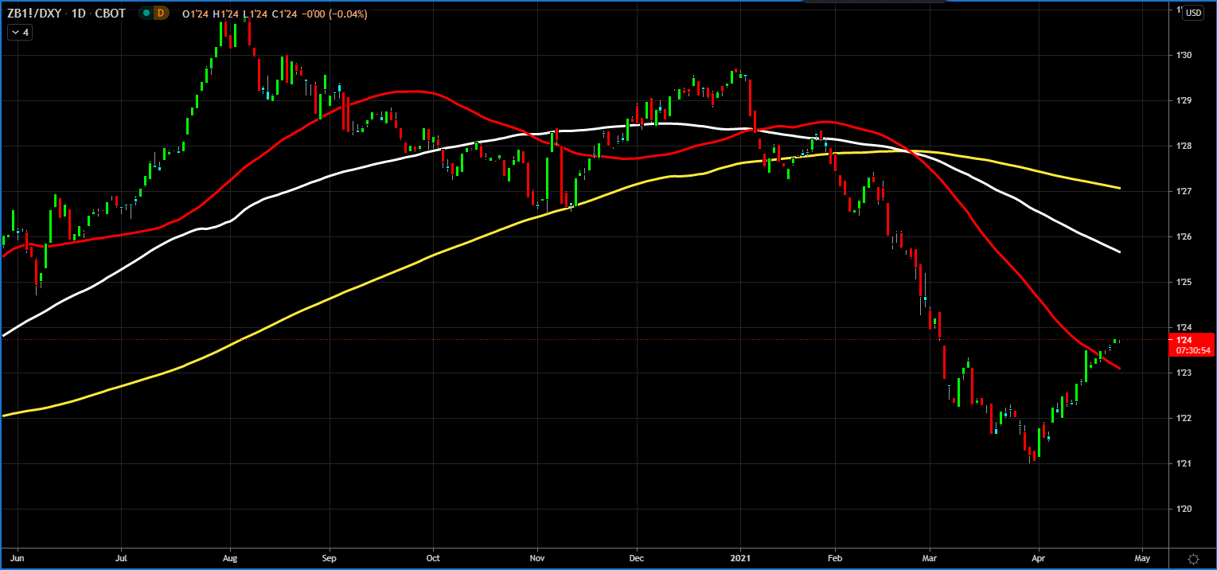Click the Dec label on time axis
Screen dimensions: 1217x570
click(637, 558)
